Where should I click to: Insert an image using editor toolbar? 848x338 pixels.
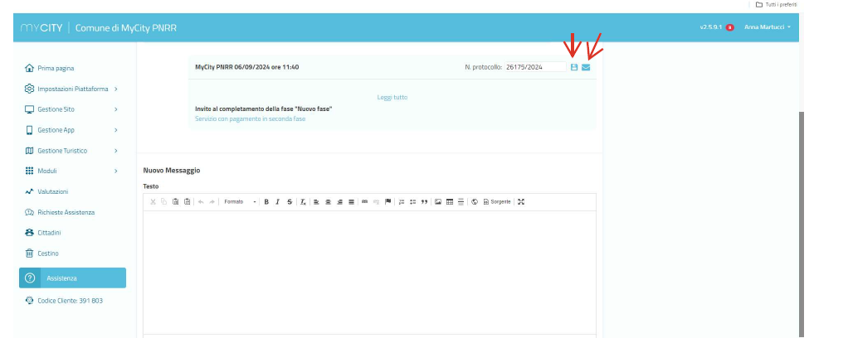(x=438, y=201)
